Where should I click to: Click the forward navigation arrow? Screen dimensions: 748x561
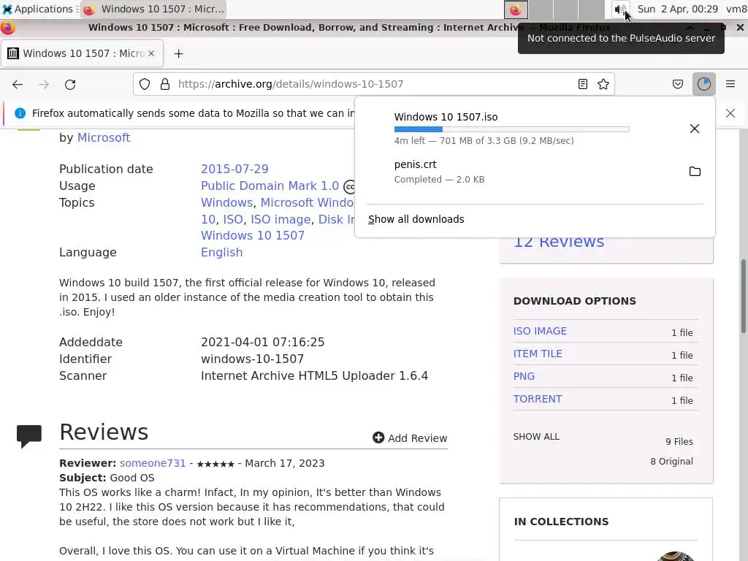44,85
